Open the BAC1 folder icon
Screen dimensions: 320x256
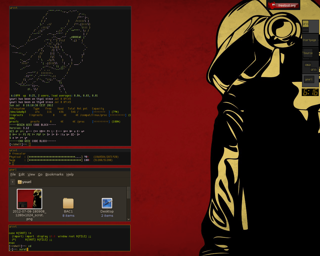tap(68, 203)
